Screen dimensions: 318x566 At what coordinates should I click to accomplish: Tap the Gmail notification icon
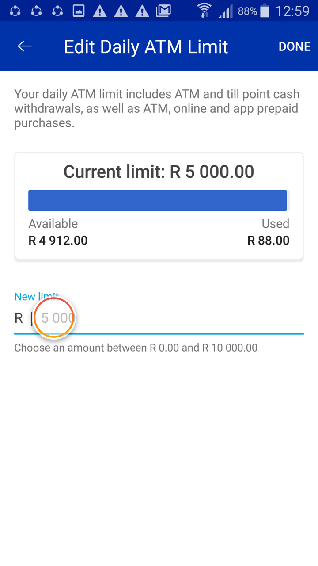(163, 11)
